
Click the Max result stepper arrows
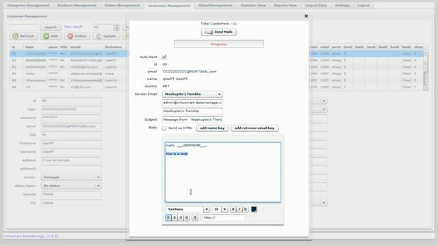point(117,27)
